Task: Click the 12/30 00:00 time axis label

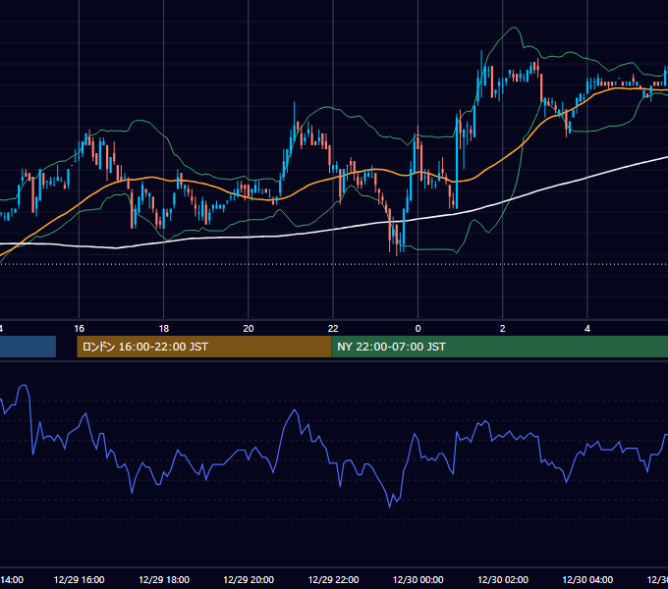Action: point(417,579)
